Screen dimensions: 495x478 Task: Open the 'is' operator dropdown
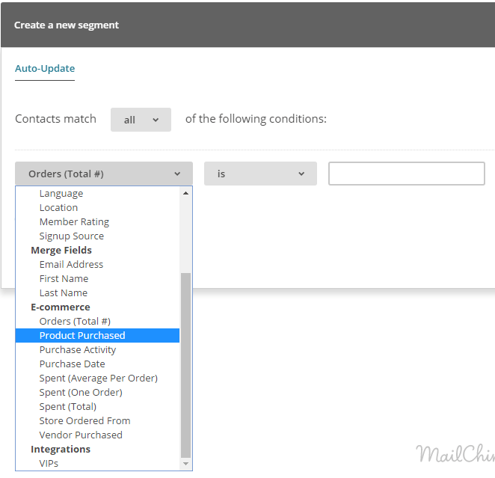coord(260,174)
